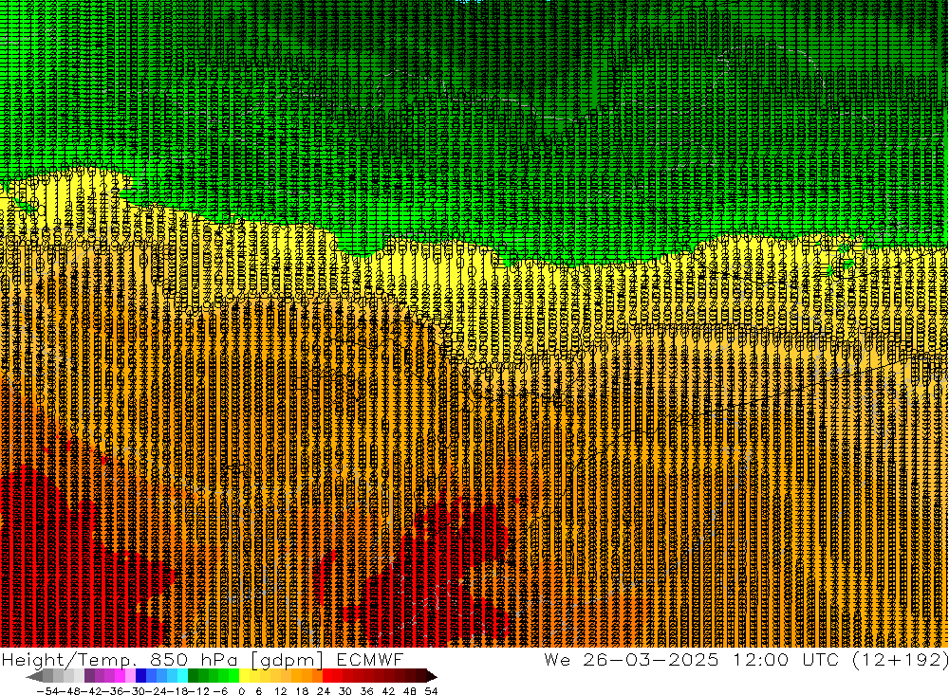Select the bright yellow swatch above 0
This screenshot has height=695, width=949.
point(244,676)
